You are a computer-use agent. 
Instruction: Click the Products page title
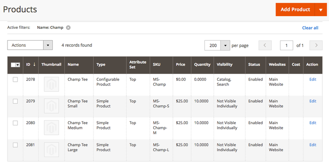tap(20, 10)
